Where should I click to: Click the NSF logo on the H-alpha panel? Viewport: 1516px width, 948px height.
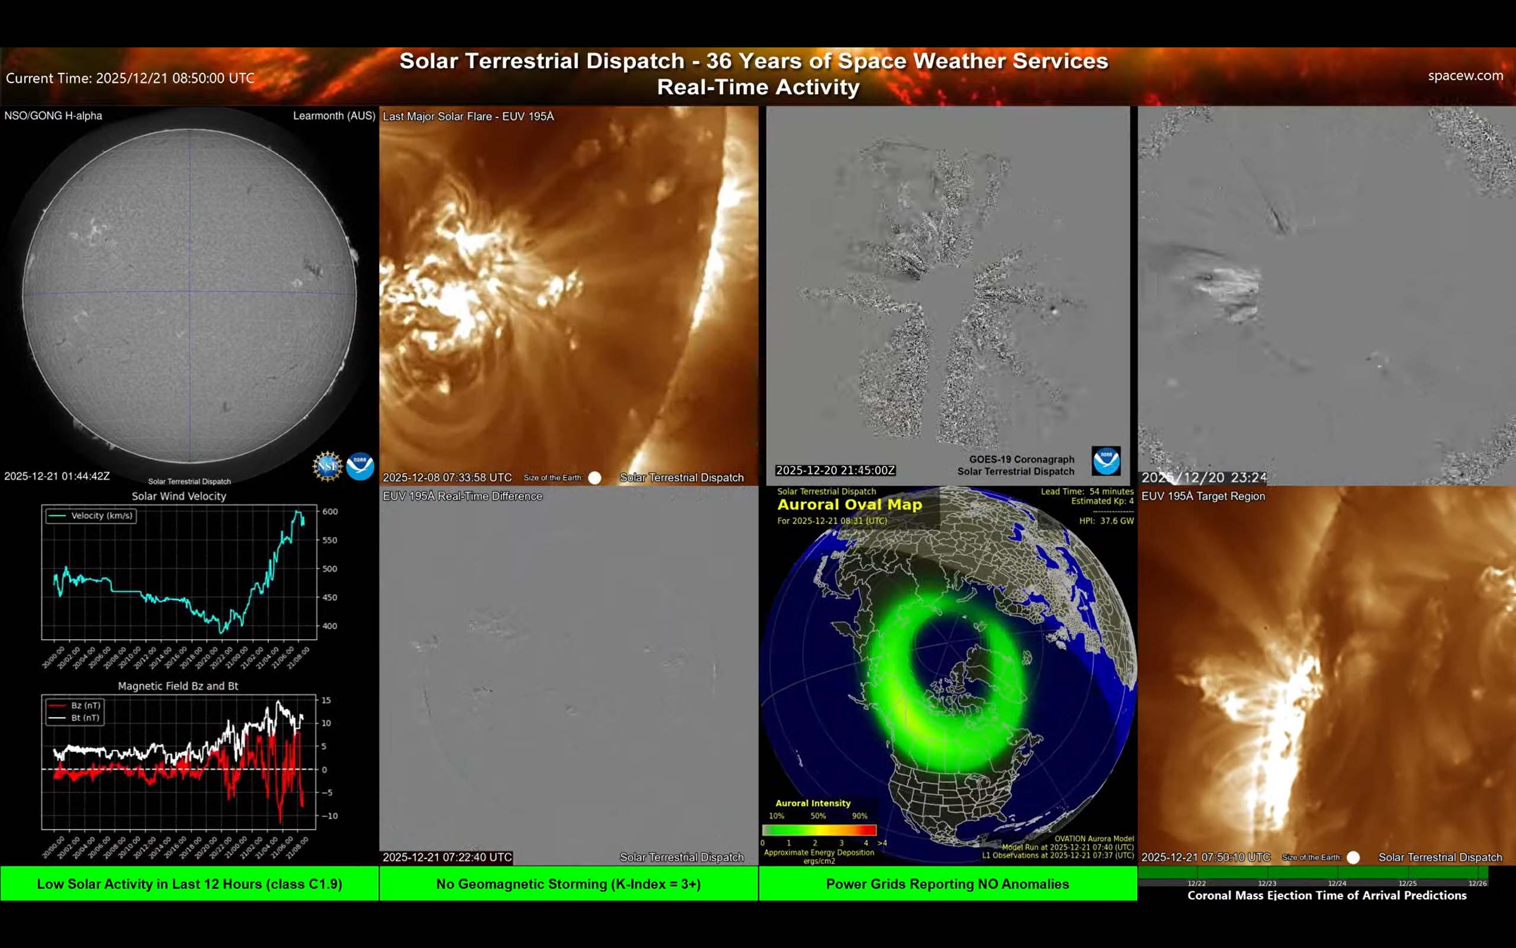coord(327,467)
